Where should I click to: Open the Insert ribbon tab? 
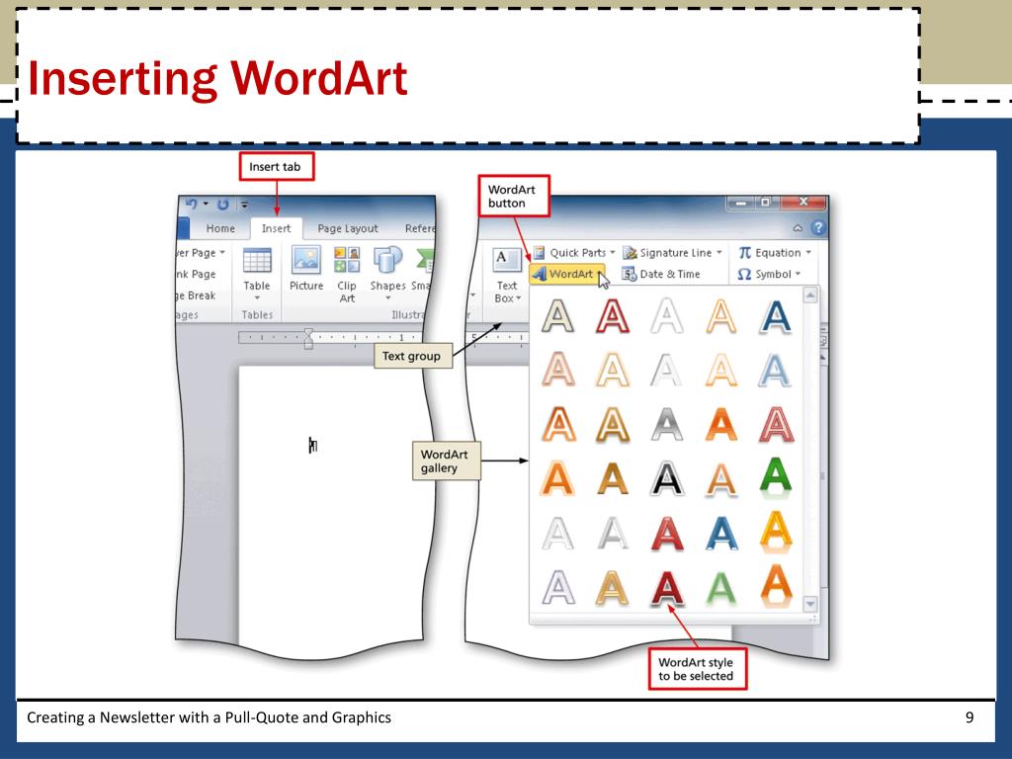(276, 228)
